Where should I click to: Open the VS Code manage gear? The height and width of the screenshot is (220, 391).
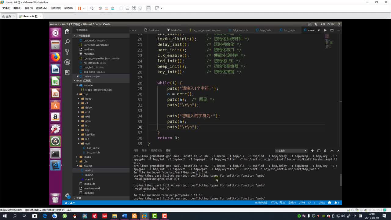(67, 196)
